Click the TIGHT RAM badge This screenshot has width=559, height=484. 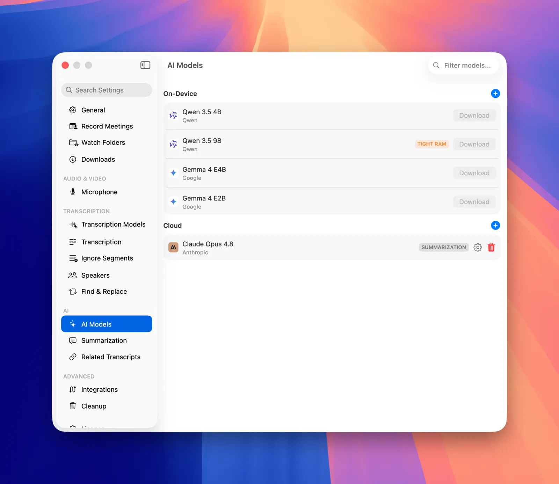tap(432, 144)
